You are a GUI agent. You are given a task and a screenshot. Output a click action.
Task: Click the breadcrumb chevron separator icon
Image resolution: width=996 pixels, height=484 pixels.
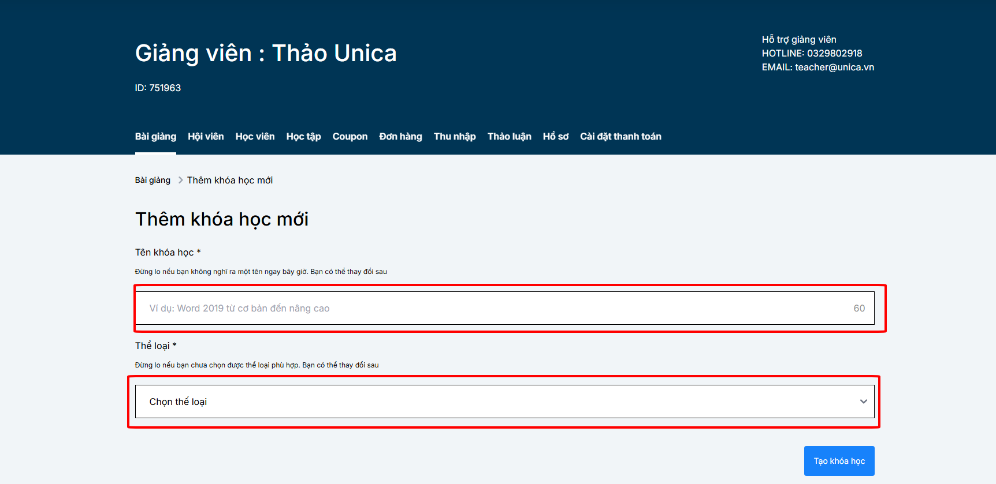coord(180,181)
